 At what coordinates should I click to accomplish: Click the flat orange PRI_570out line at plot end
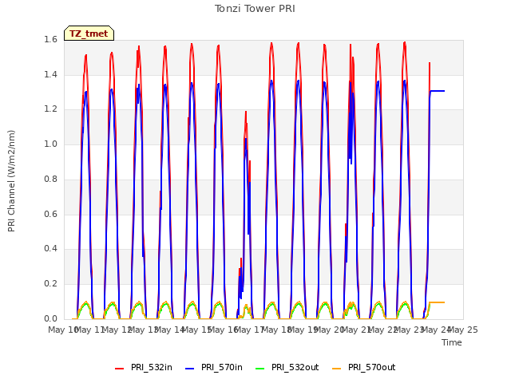(x=438, y=302)
